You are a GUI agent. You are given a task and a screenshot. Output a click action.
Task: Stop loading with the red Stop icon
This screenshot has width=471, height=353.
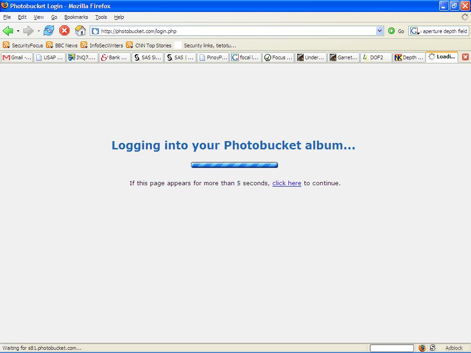pos(64,31)
